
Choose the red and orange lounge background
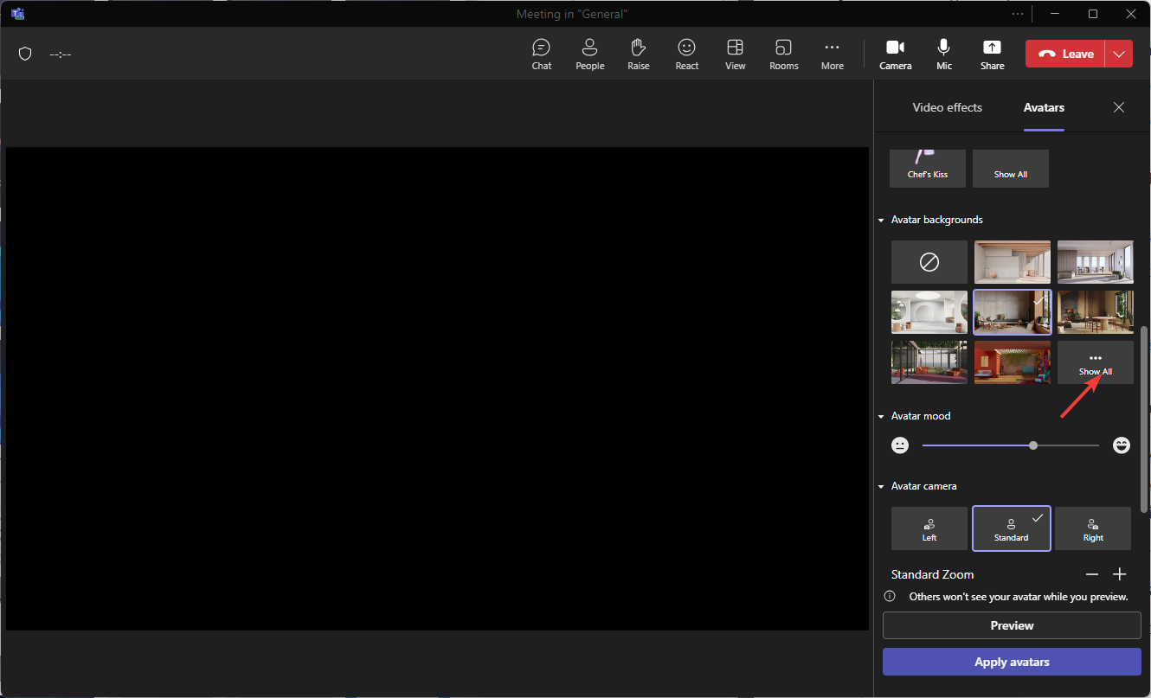coord(1013,362)
